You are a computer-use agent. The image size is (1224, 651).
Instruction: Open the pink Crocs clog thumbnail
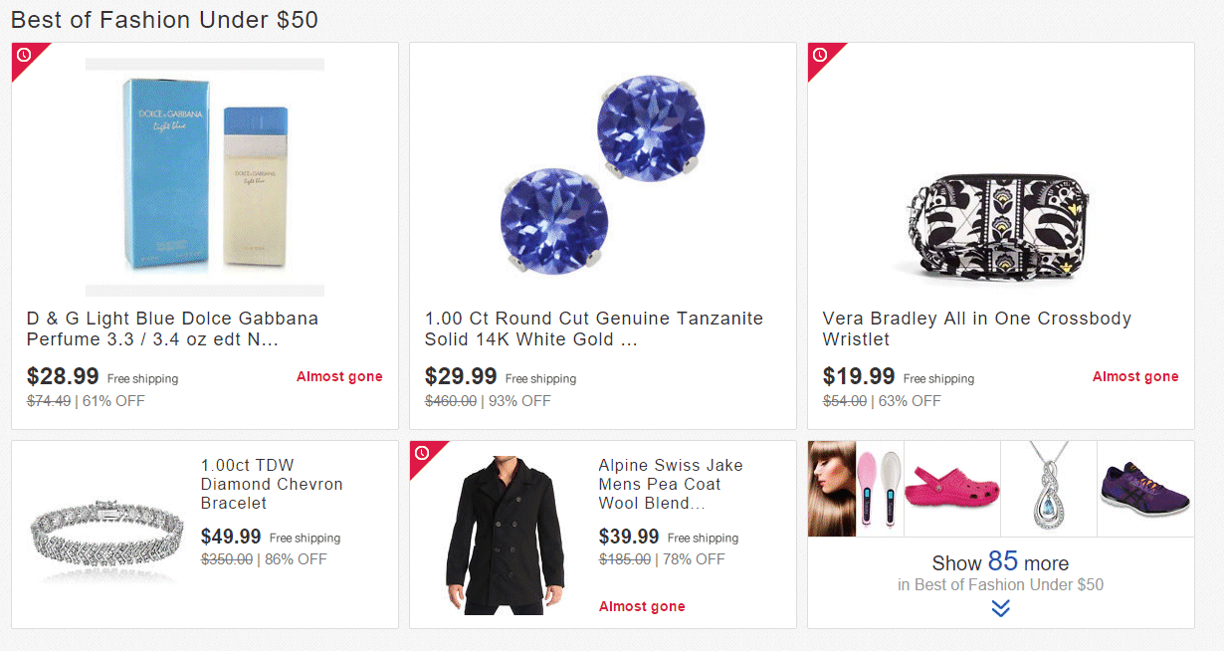click(952, 488)
